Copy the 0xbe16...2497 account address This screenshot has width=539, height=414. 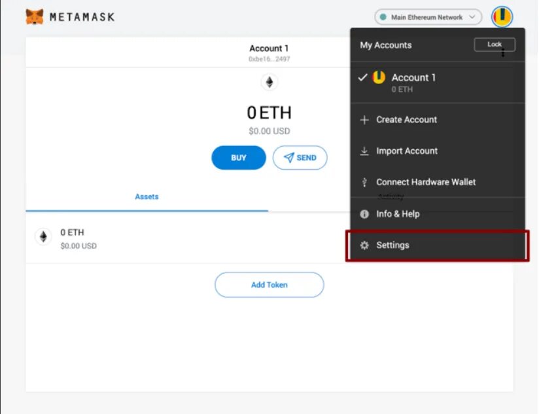[269, 59]
